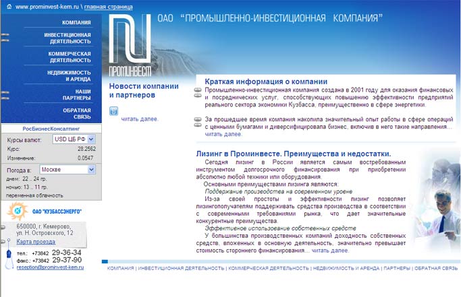
Task: Click italic text Эффективное использование собственных средств
Action: pos(280,228)
